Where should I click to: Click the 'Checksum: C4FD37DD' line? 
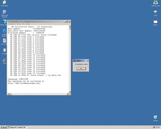tap(18, 79)
